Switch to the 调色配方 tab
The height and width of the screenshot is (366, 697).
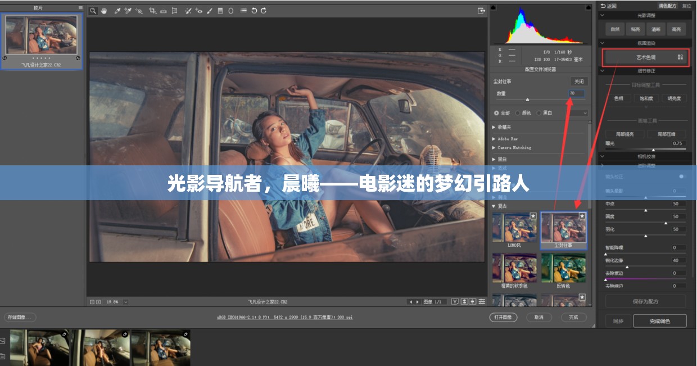[667, 6]
